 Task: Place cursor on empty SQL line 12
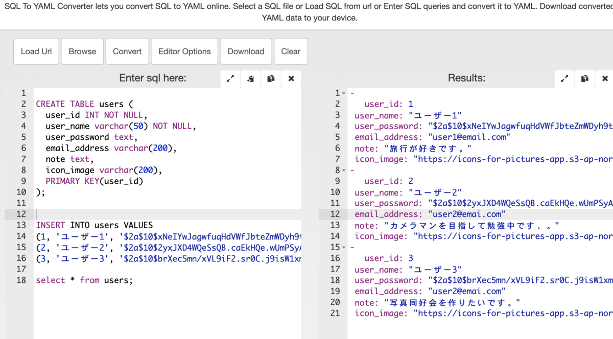(x=168, y=214)
